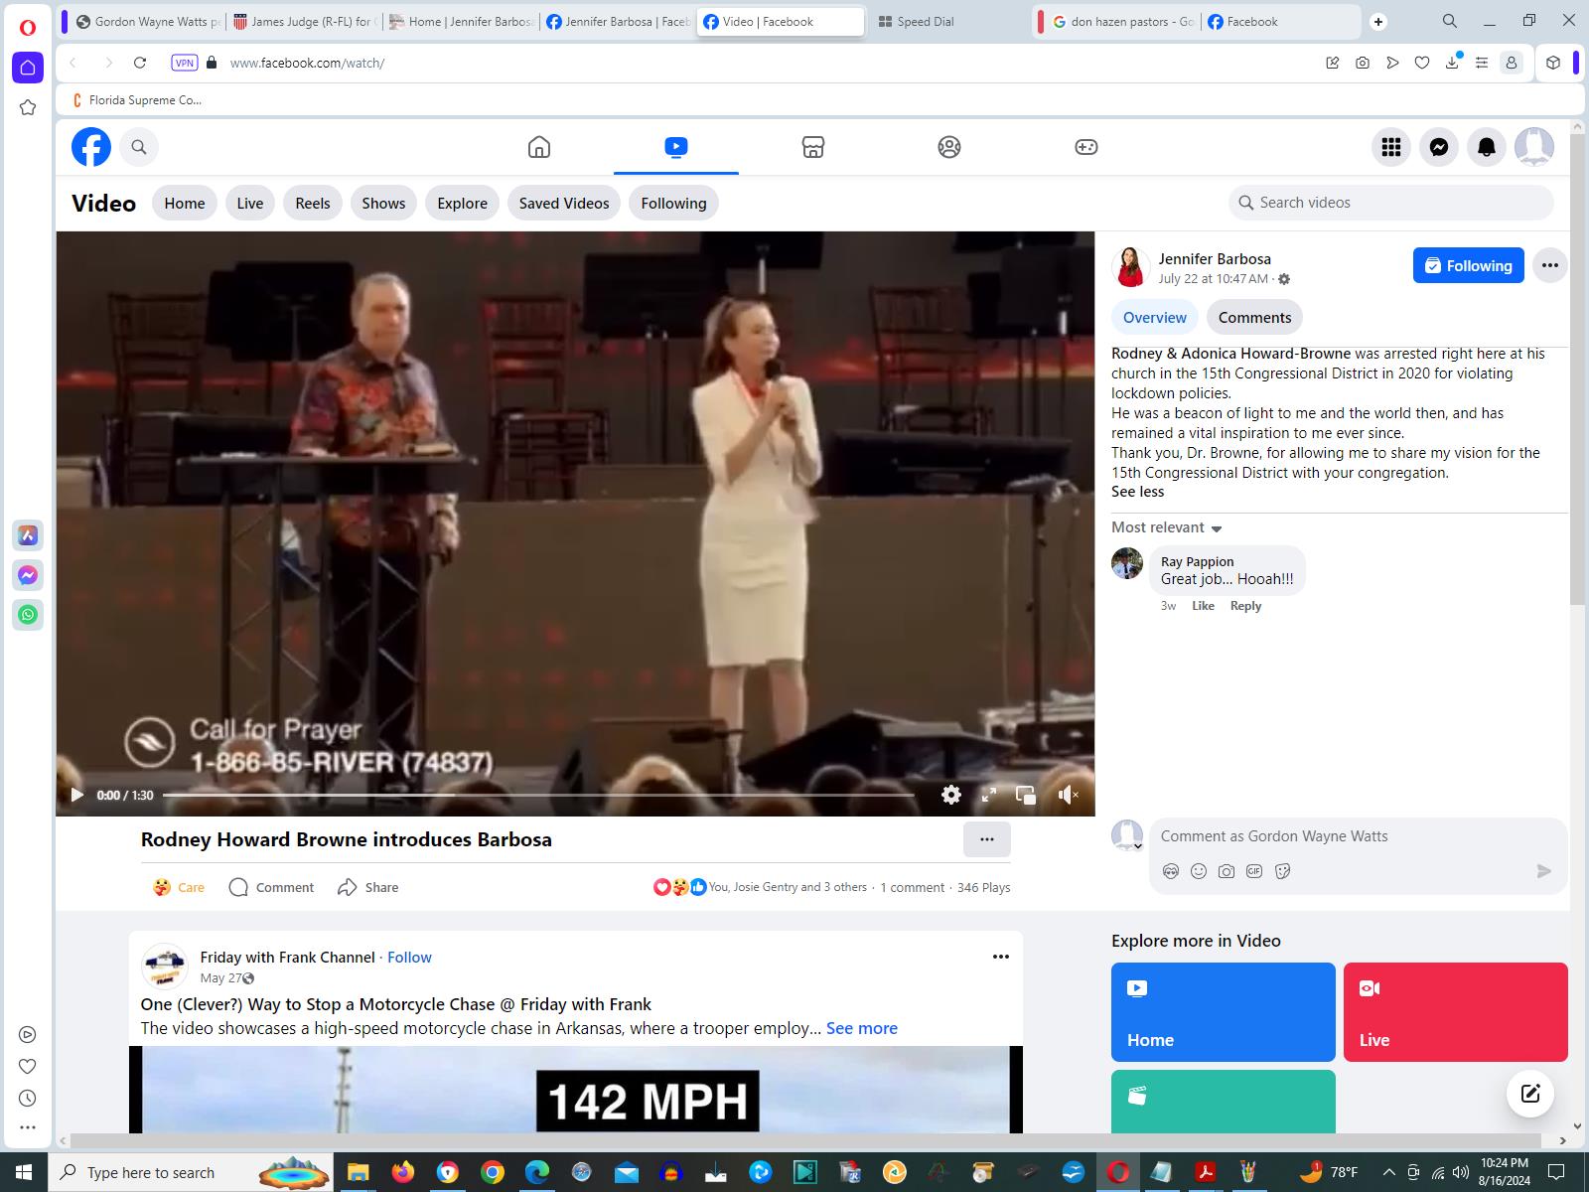Open the notifications bell
Screen dimensions: 1589x1192
1487,147
